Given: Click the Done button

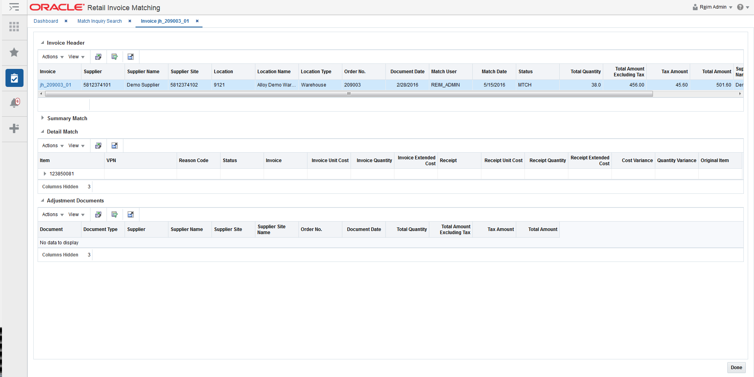Looking at the screenshot, I should [736, 368].
